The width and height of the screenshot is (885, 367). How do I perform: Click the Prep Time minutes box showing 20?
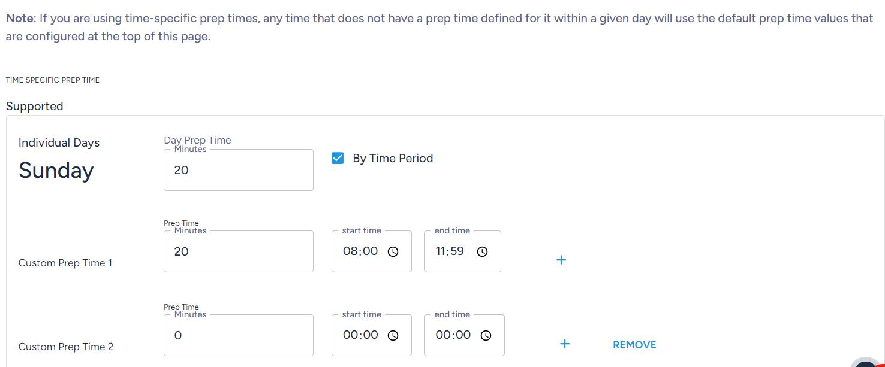pos(238,251)
